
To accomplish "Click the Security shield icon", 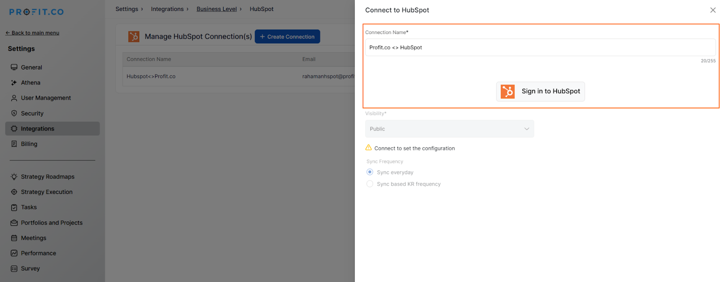I will (x=14, y=113).
